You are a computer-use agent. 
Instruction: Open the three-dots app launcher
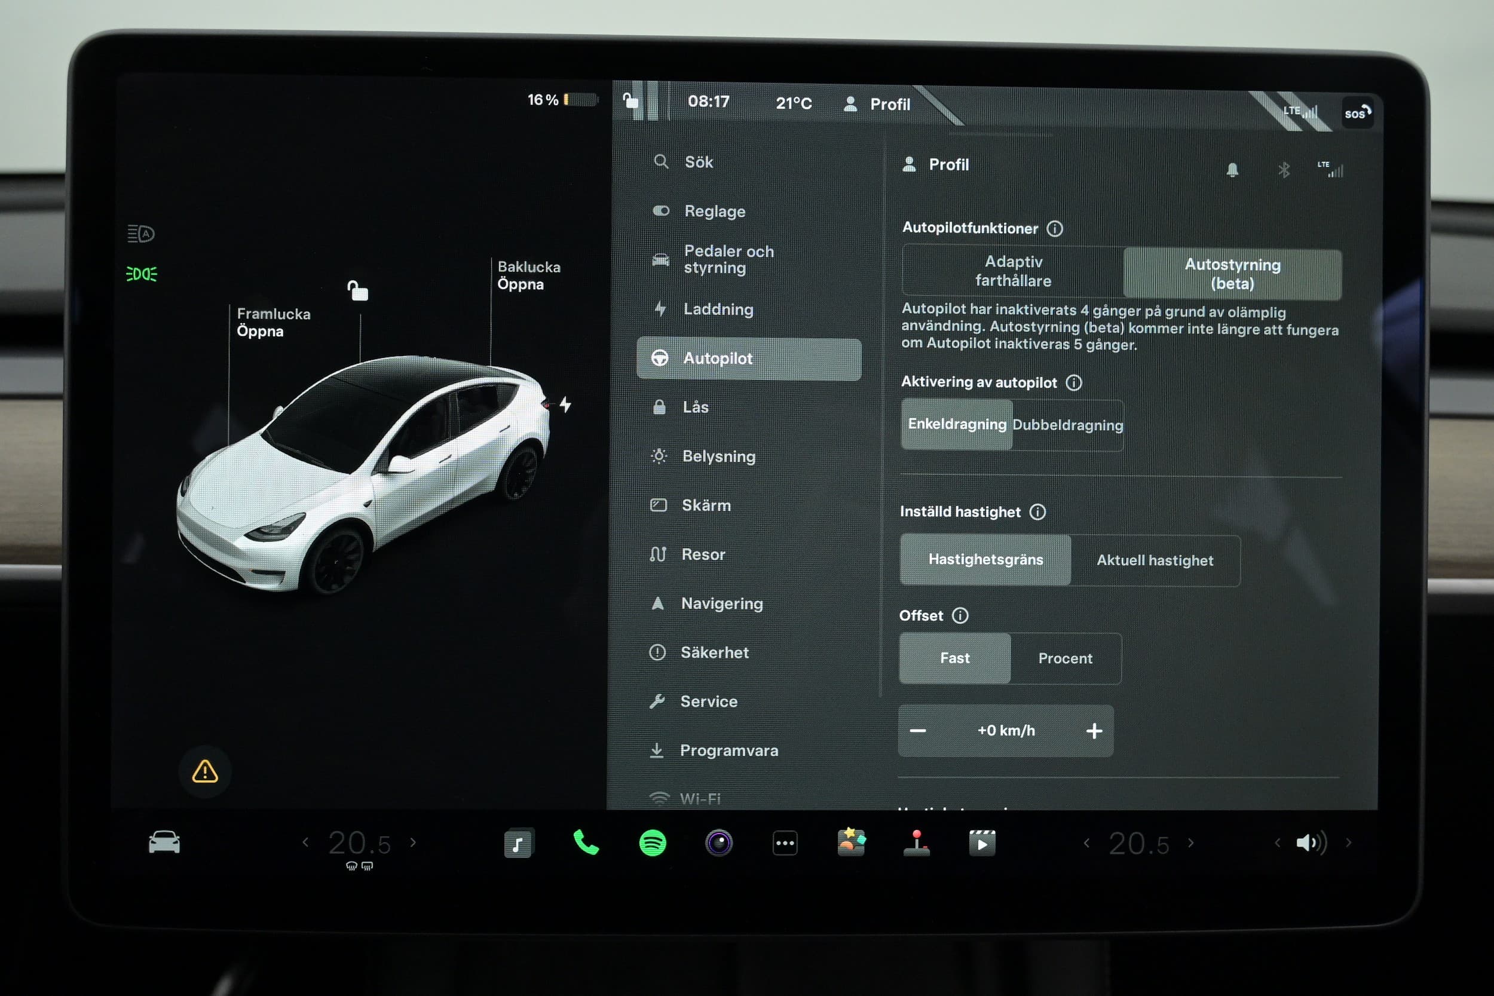(785, 844)
